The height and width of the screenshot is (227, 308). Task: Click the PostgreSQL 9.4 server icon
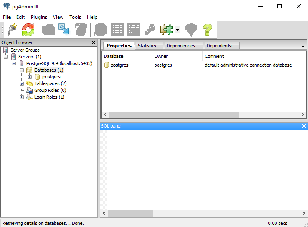pos(21,63)
